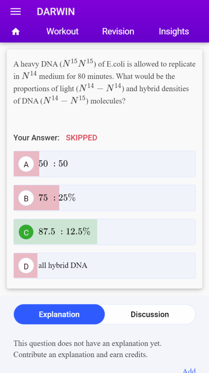The image size is (209, 373).
Task: Select the green option C circle
Action: click(x=26, y=232)
